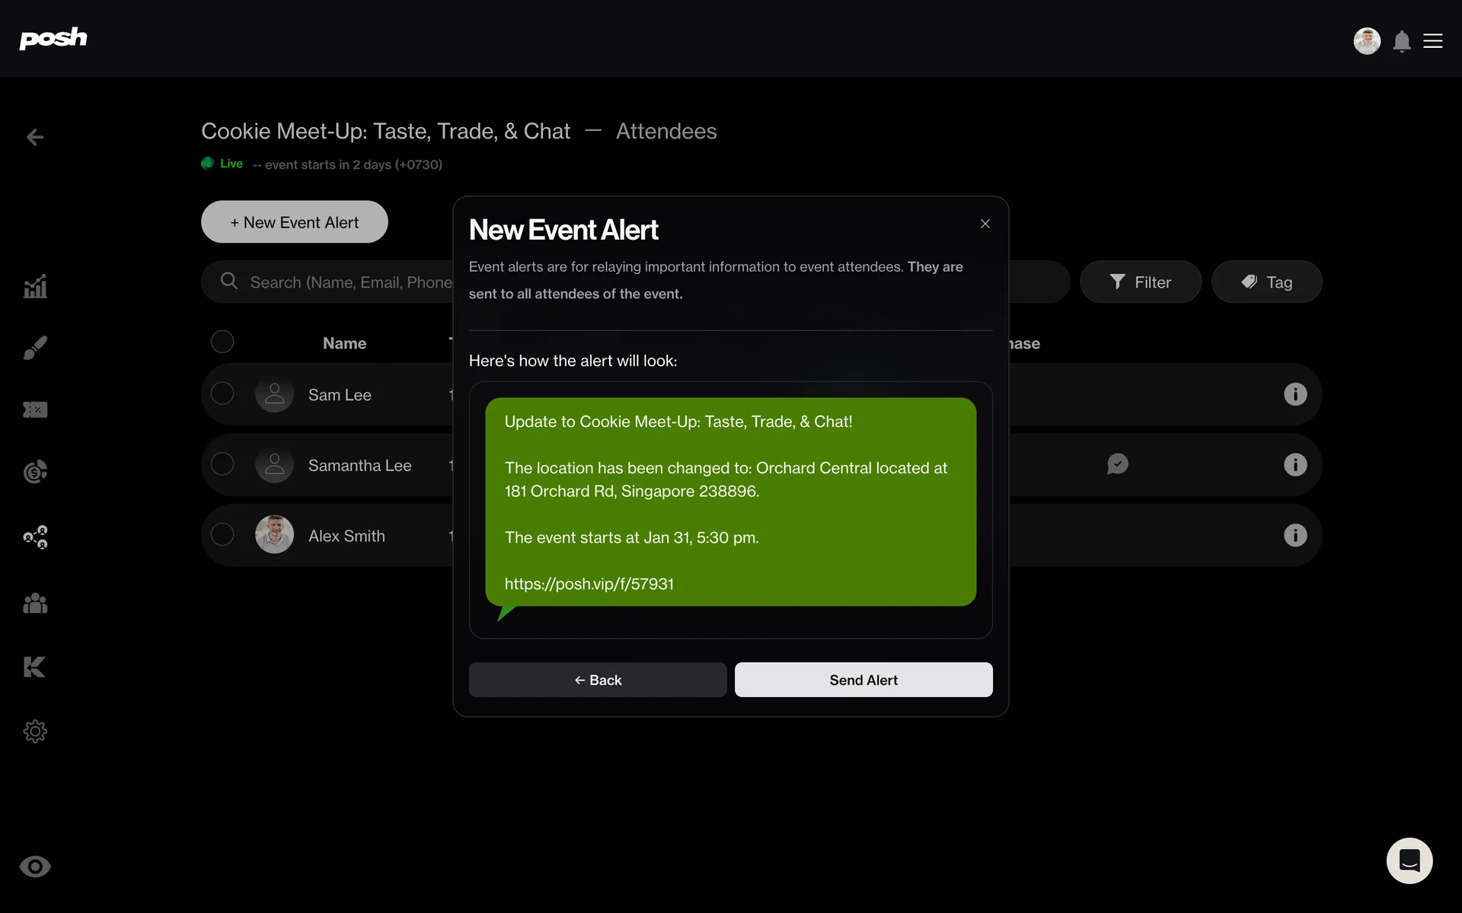Click the analytics chart sidebar icon
The image size is (1462, 913).
coord(35,287)
